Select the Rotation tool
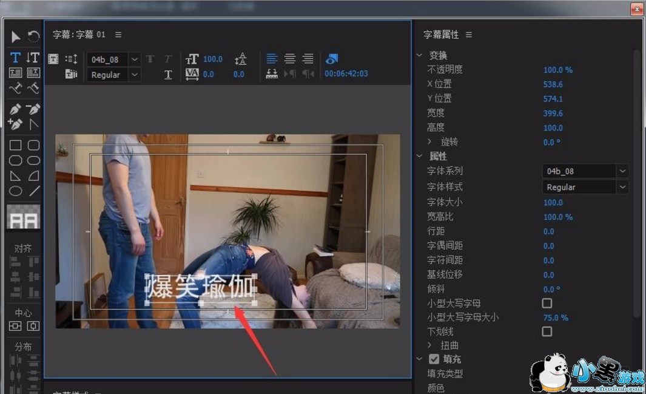The height and width of the screenshot is (394, 646). [33, 37]
